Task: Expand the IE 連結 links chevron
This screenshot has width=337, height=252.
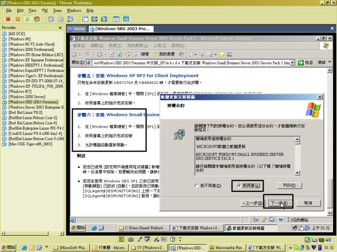Action: coord(330,62)
